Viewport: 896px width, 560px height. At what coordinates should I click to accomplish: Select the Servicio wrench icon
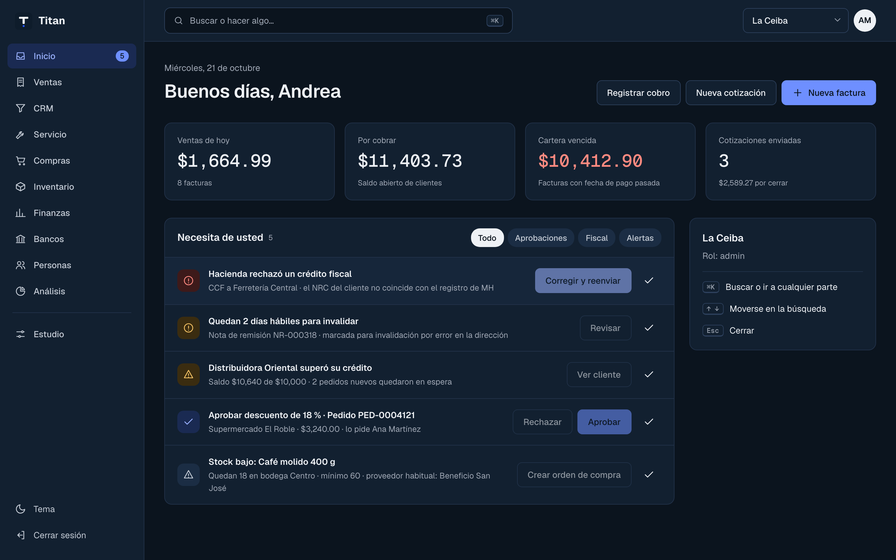point(20,134)
